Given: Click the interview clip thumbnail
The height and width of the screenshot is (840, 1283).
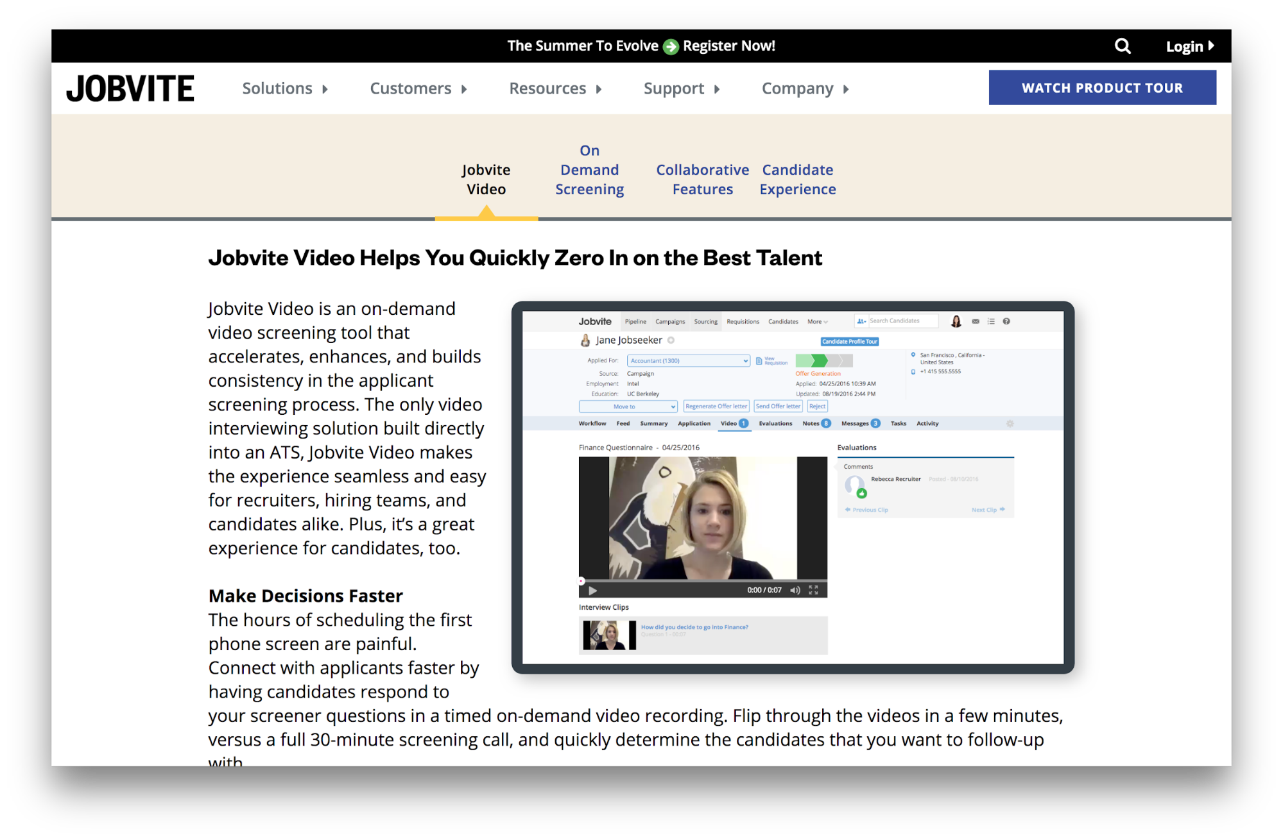Looking at the screenshot, I should tap(609, 635).
